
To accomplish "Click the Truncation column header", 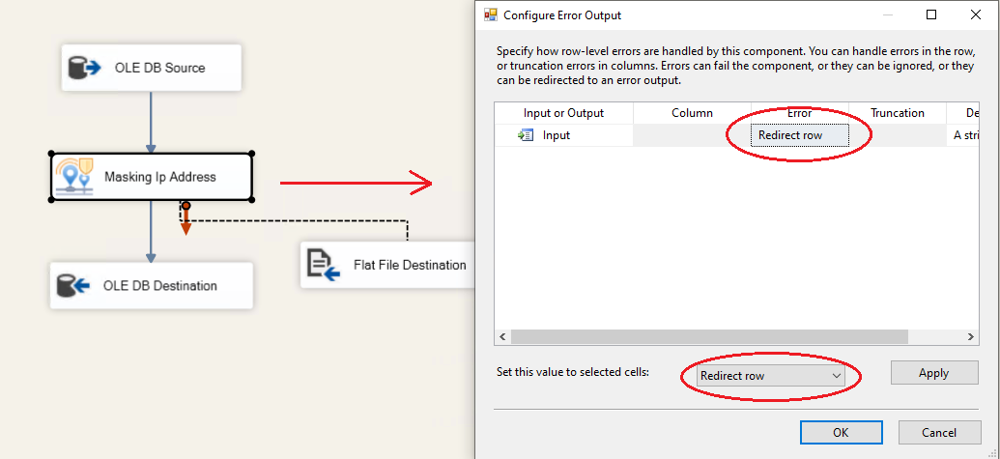I will click(x=897, y=113).
